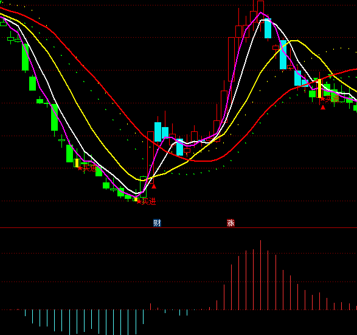Click the yellow moving average line at its right peak
The height and width of the screenshot is (335, 357).
coord(294,41)
